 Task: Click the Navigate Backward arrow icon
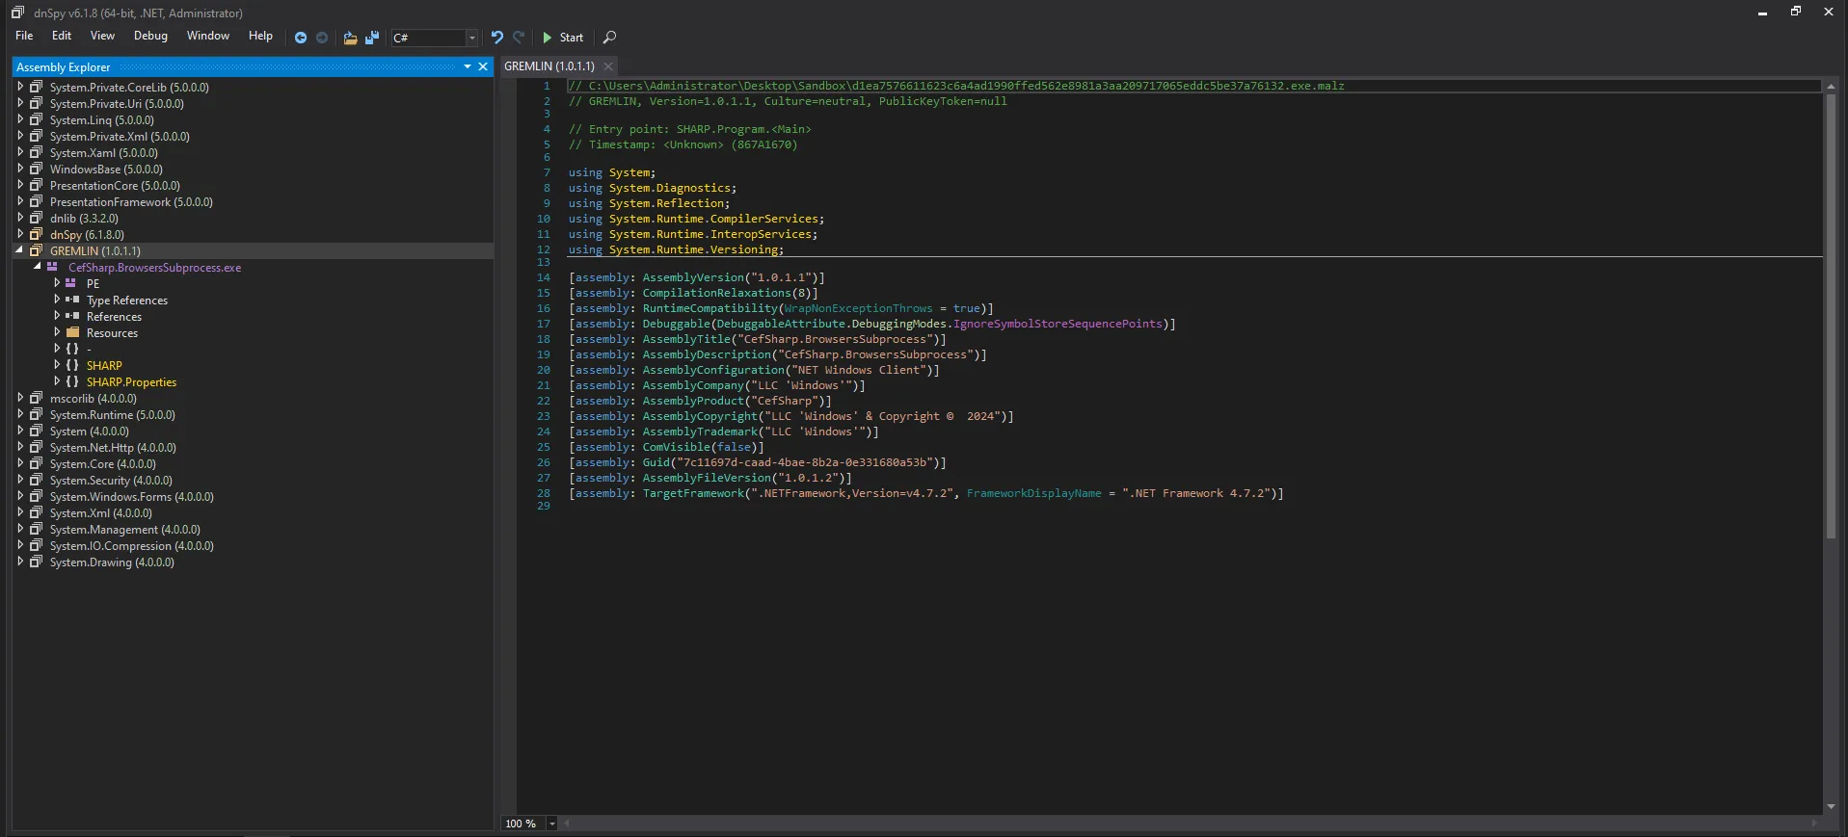click(301, 38)
